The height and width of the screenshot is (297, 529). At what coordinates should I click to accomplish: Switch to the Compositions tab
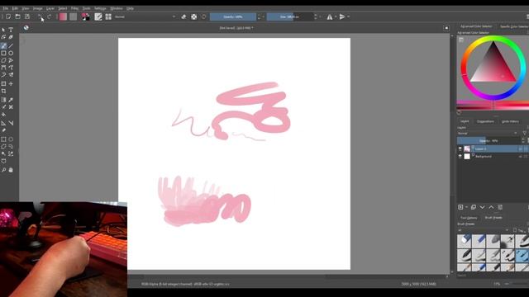point(485,121)
